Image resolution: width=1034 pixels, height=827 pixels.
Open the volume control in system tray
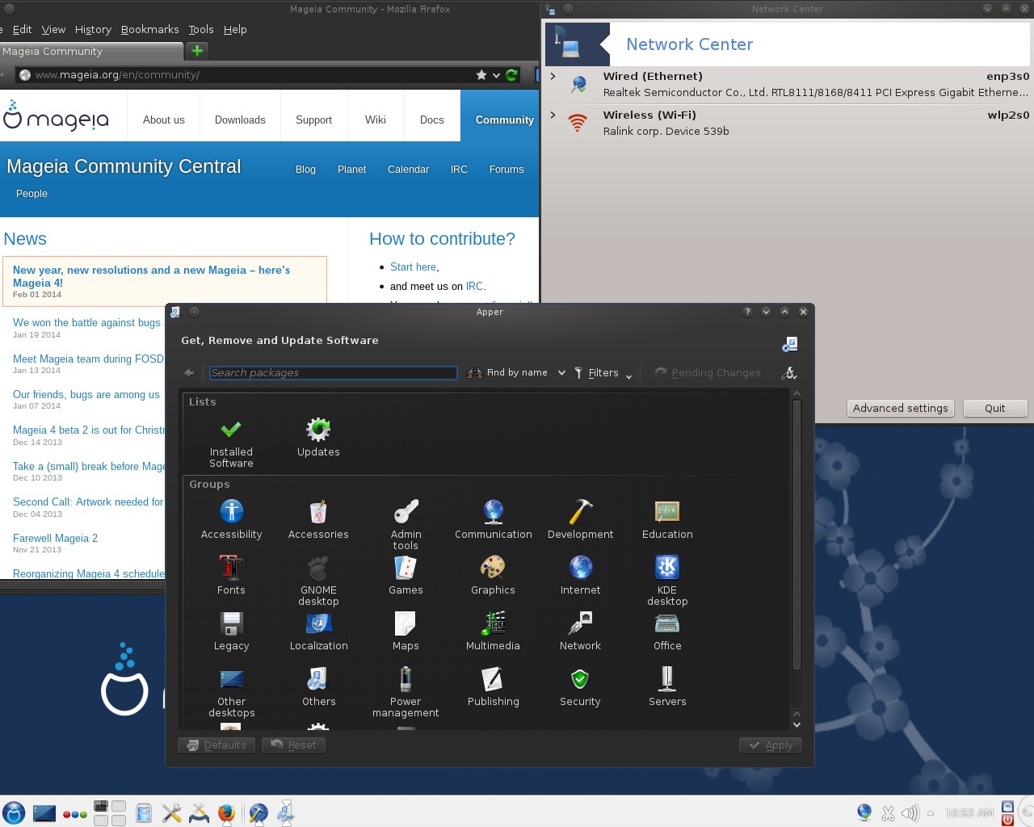click(910, 813)
